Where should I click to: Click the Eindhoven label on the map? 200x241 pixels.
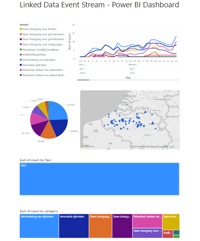(155, 110)
